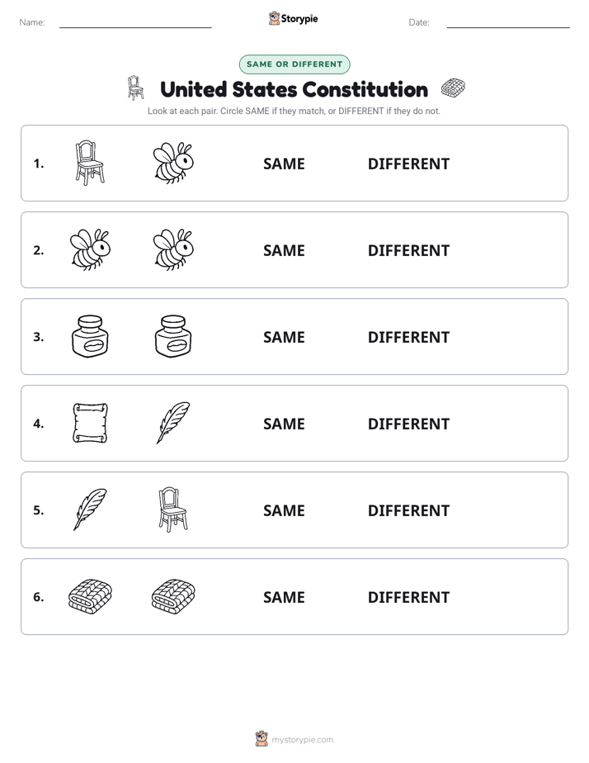Choose SAME for row 2
This screenshot has height=763, width=589.
click(x=284, y=250)
